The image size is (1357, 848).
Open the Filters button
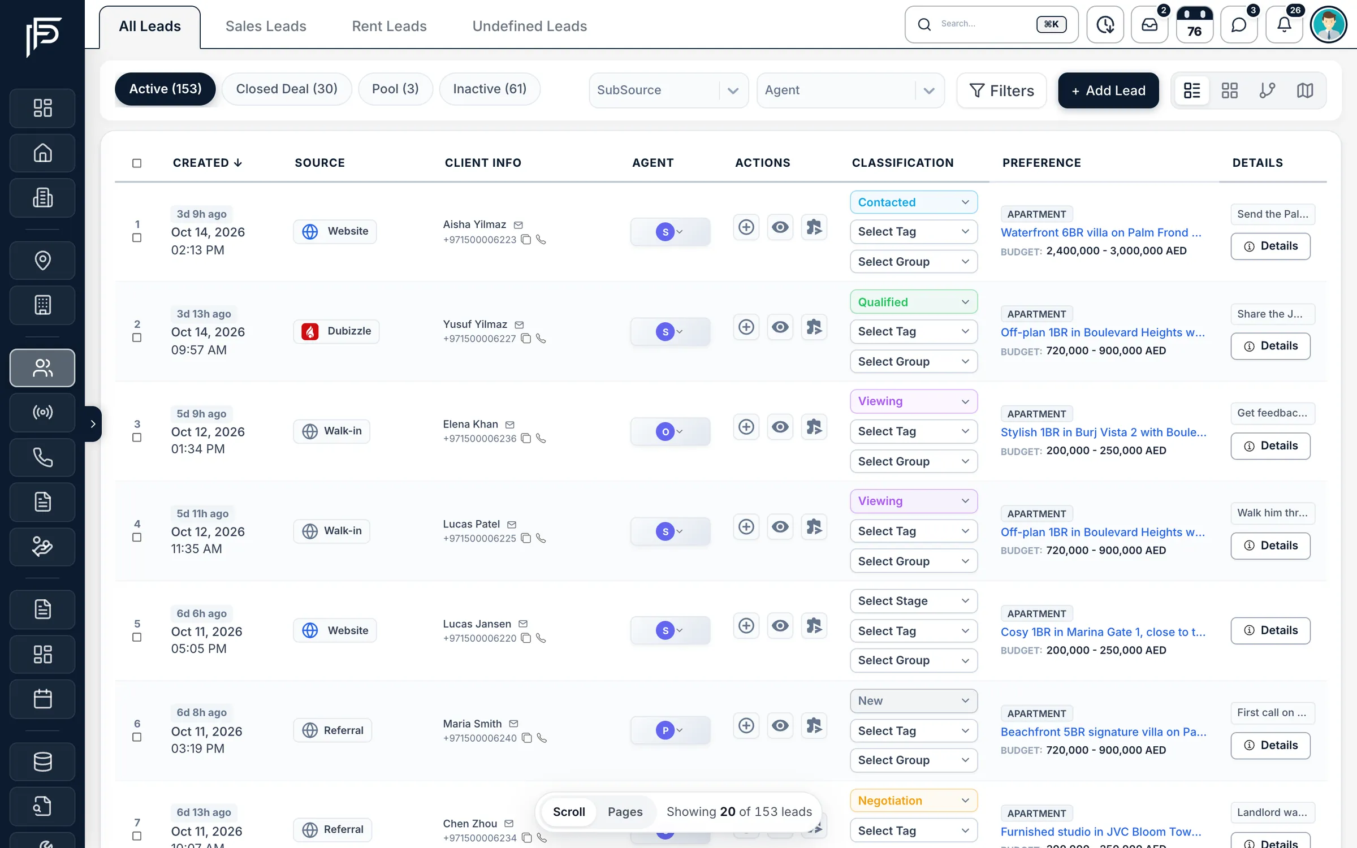1001,90
